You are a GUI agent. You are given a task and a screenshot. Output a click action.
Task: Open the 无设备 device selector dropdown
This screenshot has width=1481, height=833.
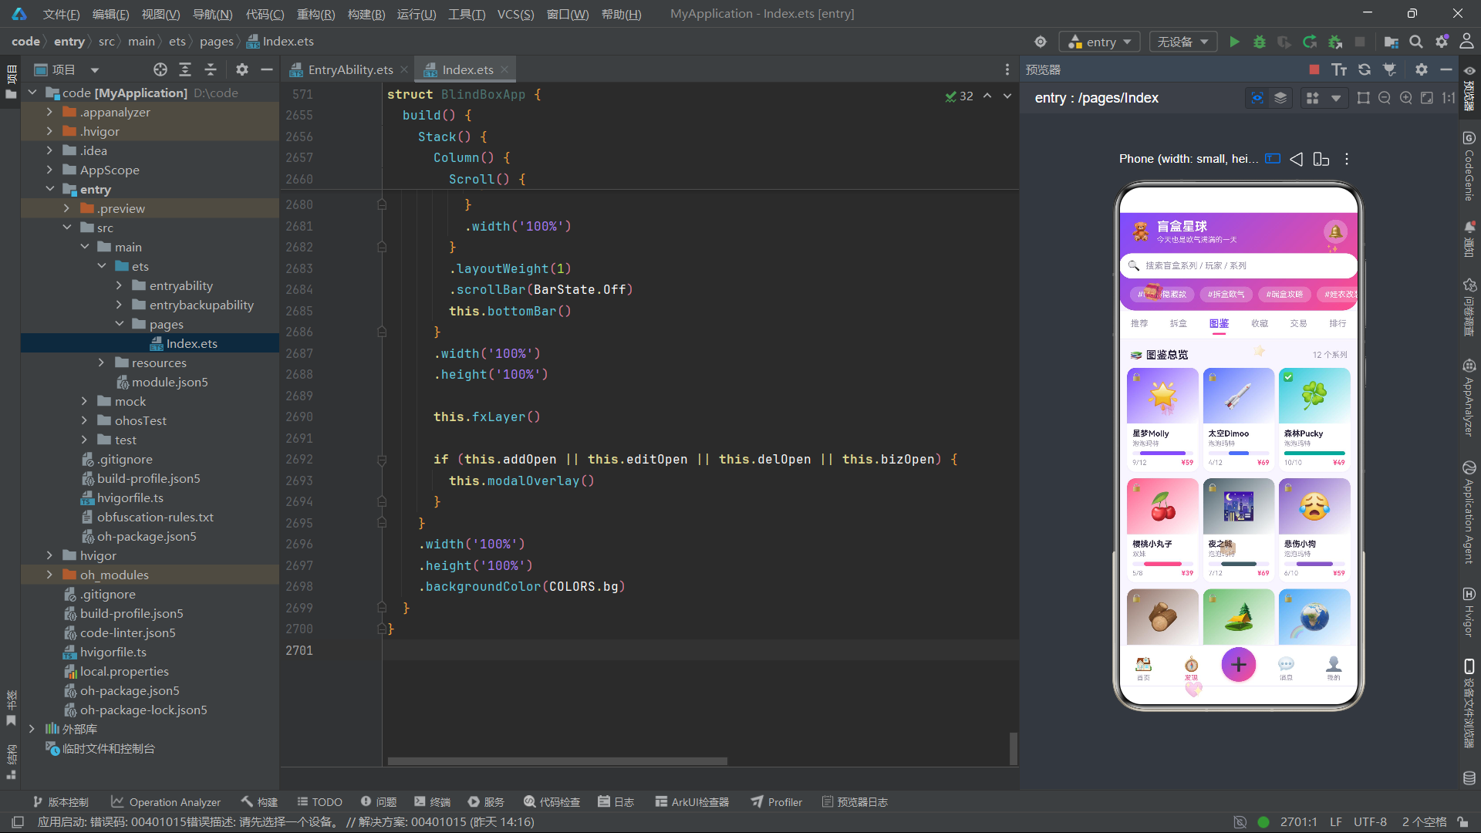pyautogui.click(x=1182, y=42)
